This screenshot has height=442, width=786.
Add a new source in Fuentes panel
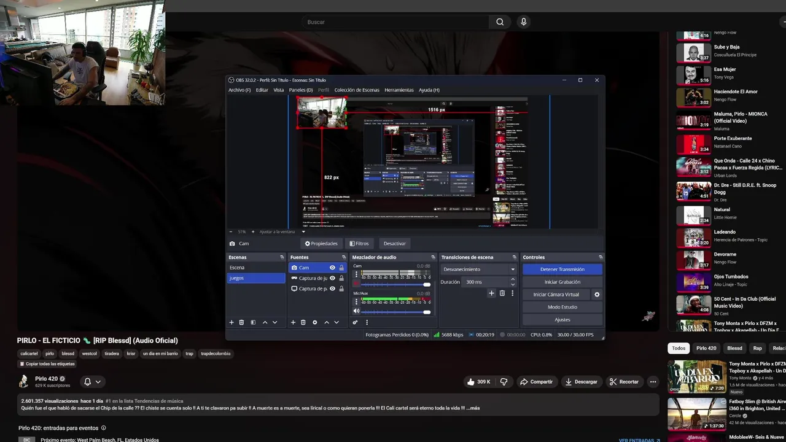(293, 322)
